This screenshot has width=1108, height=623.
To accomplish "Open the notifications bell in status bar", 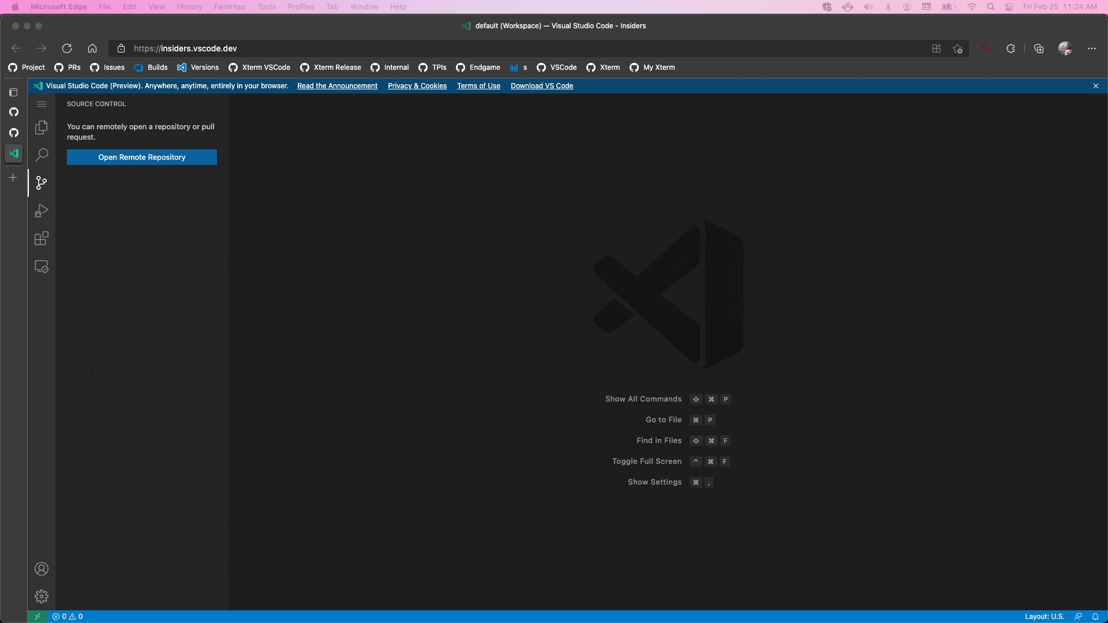I will click(x=1095, y=617).
